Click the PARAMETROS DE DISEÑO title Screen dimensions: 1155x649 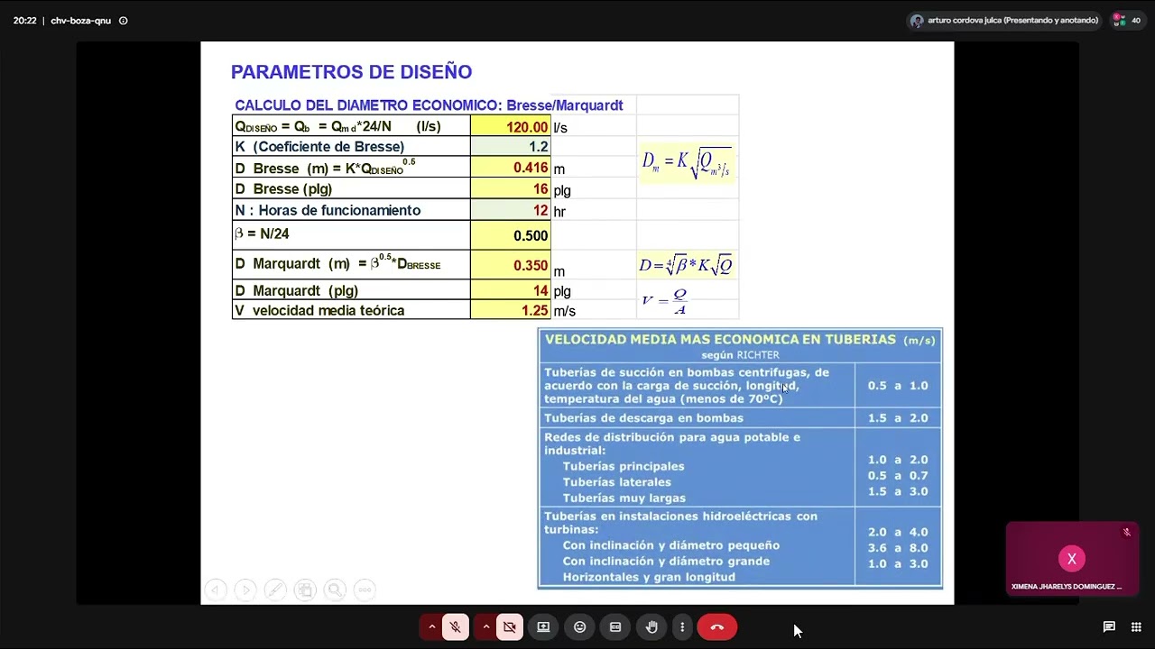point(351,72)
